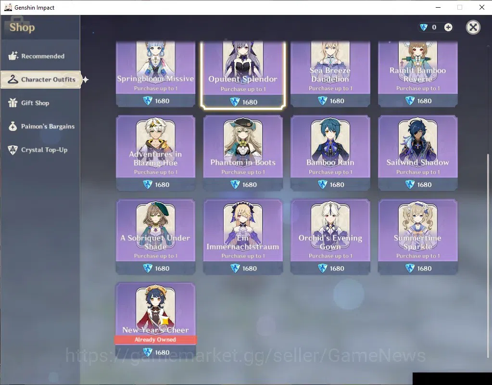Open Rainlit Bamboo Reverie outfit

tap(417, 74)
